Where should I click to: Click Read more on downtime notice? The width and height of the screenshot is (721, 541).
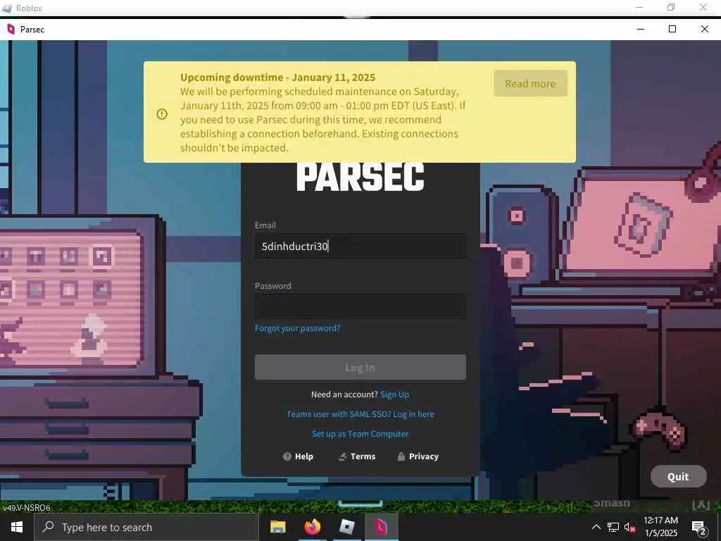coord(530,83)
